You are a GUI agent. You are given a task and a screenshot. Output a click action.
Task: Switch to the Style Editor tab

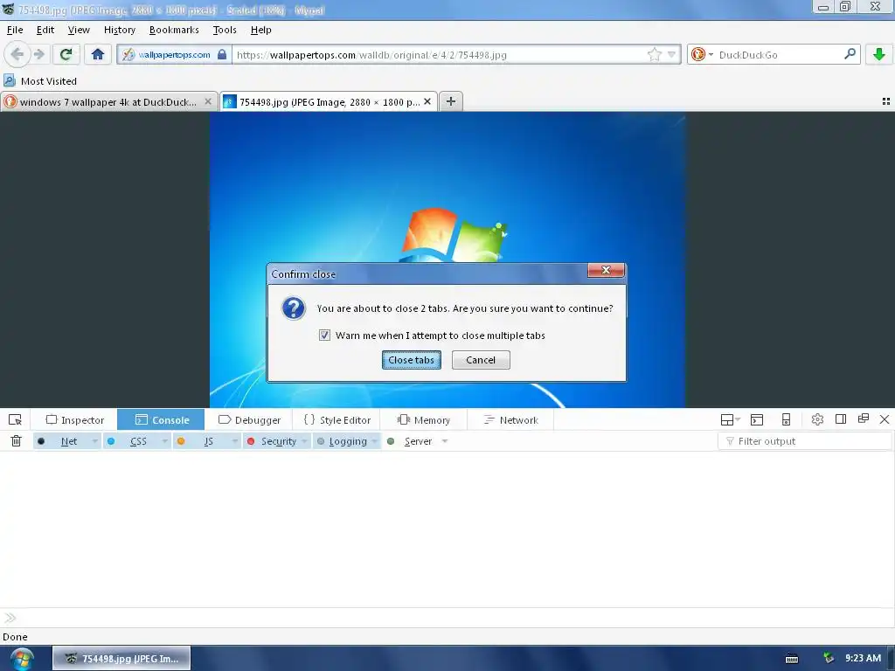pos(337,420)
